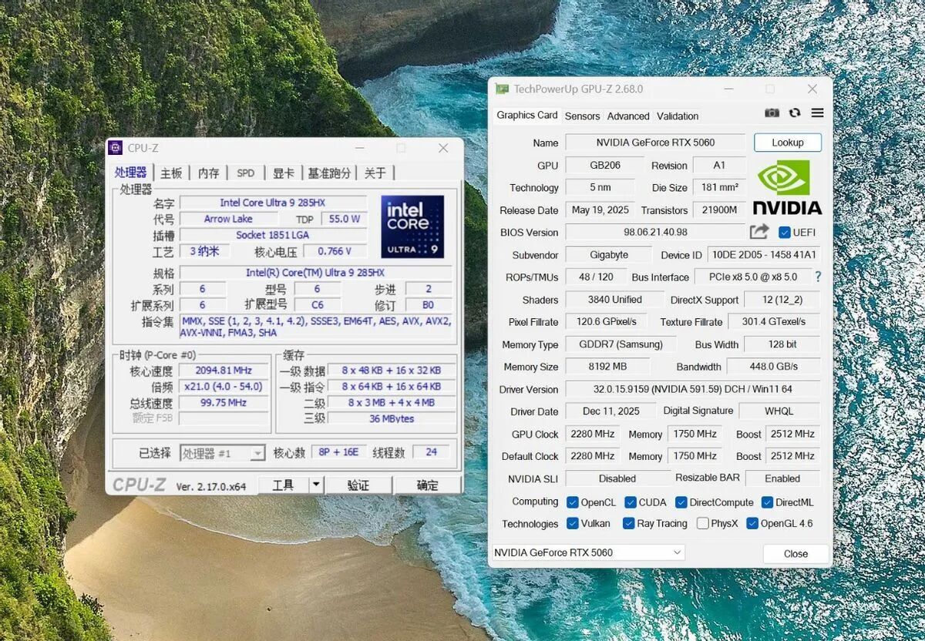Click the 验证 button in CPU-Z
The image size is (925, 641).
358,485
